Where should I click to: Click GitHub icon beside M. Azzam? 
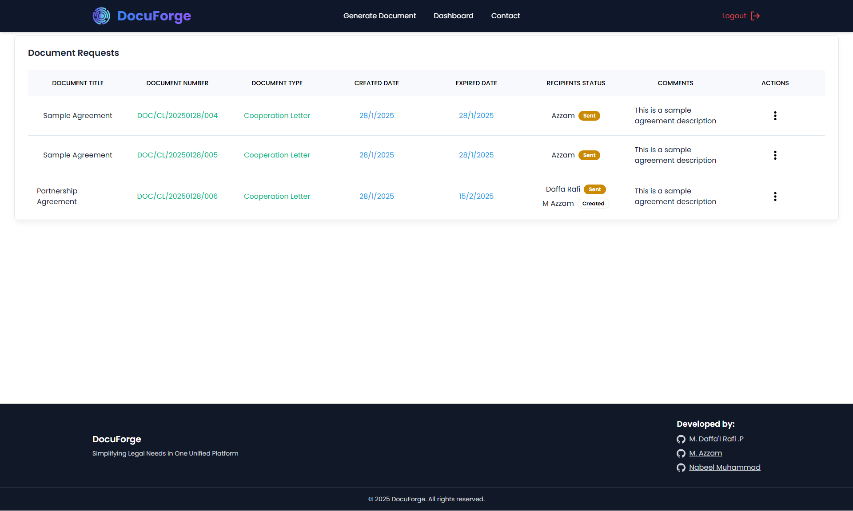(681, 453)
